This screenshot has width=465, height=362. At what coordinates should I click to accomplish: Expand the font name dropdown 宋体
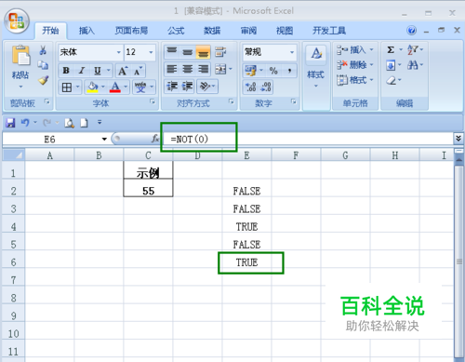coord(118,52)
